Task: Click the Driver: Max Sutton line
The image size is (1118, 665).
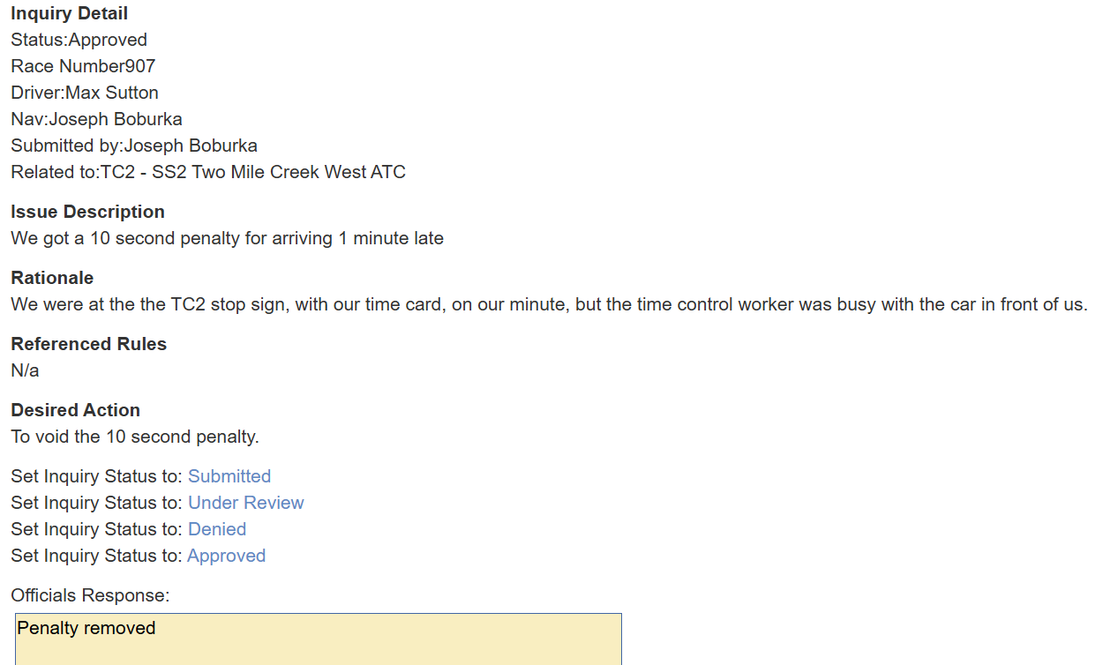Action: [85, 93]
